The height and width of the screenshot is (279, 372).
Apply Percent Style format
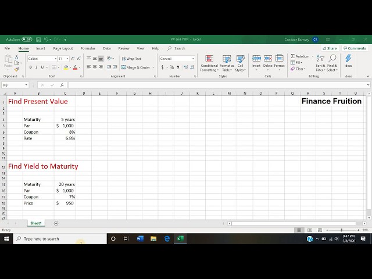(x=172, y=67)
